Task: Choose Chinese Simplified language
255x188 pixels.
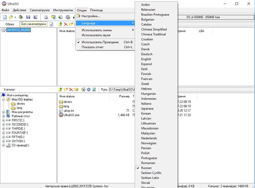Action: [156, 29]
